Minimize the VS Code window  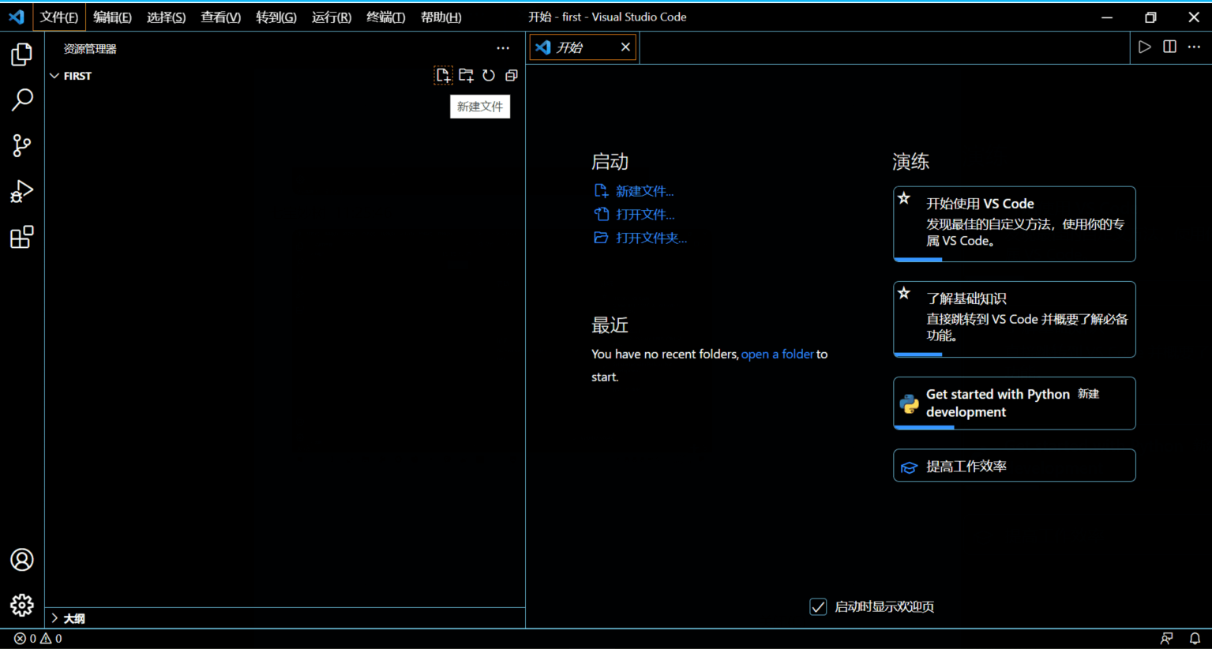(x=1107, y=17)
